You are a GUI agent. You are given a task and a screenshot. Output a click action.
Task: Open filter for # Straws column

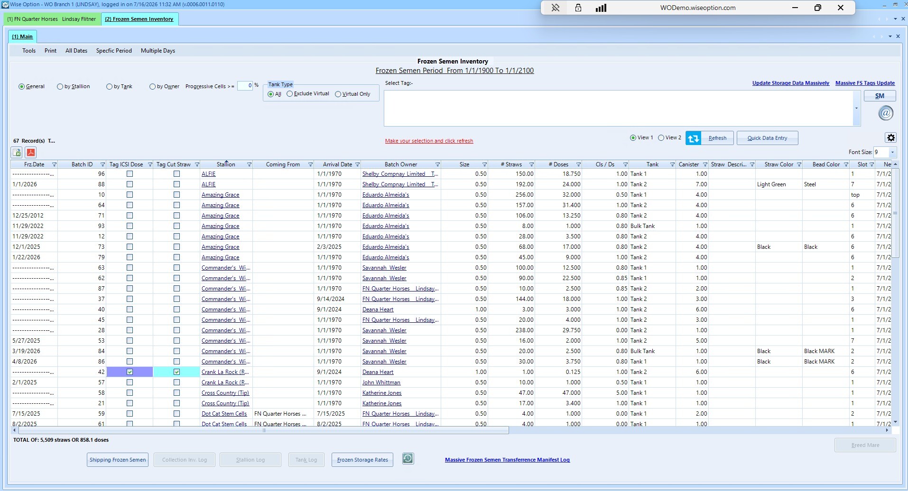(531, 164)
